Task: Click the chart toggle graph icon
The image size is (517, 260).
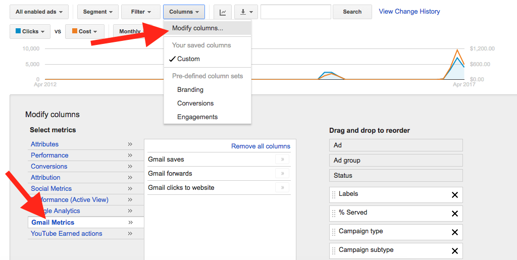Action: pyautogui.click(x=223, y=12)
